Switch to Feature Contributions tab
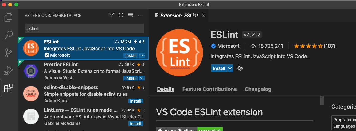The image size is (356, 131). pyautogui.click(x=209, y=89)
